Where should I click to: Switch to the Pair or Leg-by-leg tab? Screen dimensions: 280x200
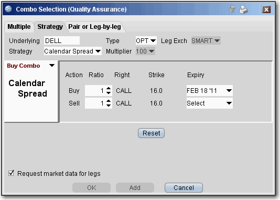94,27
